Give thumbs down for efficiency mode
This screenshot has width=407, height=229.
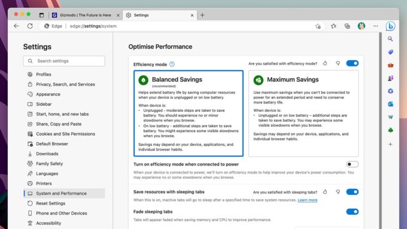pos(338,63)
